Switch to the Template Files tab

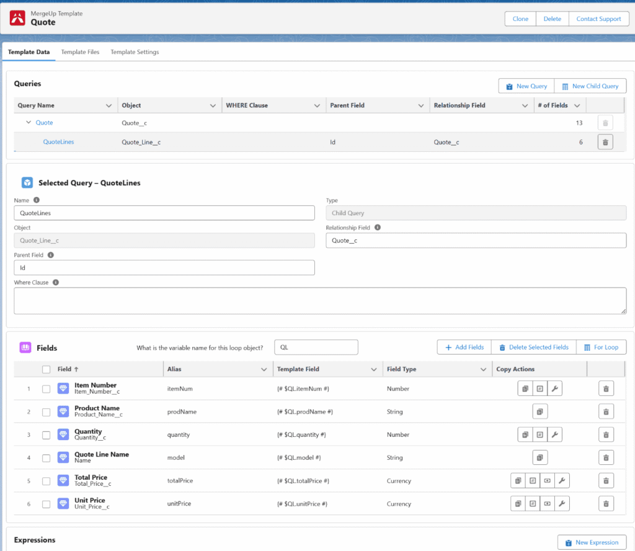(80, 52)
